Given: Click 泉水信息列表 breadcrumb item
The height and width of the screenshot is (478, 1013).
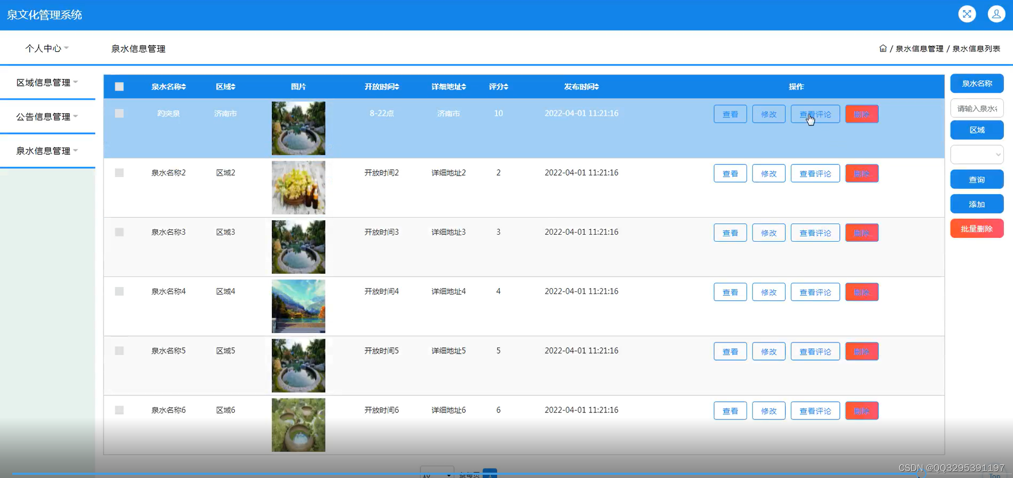Looking at the screenshot, I should (976, 49).
